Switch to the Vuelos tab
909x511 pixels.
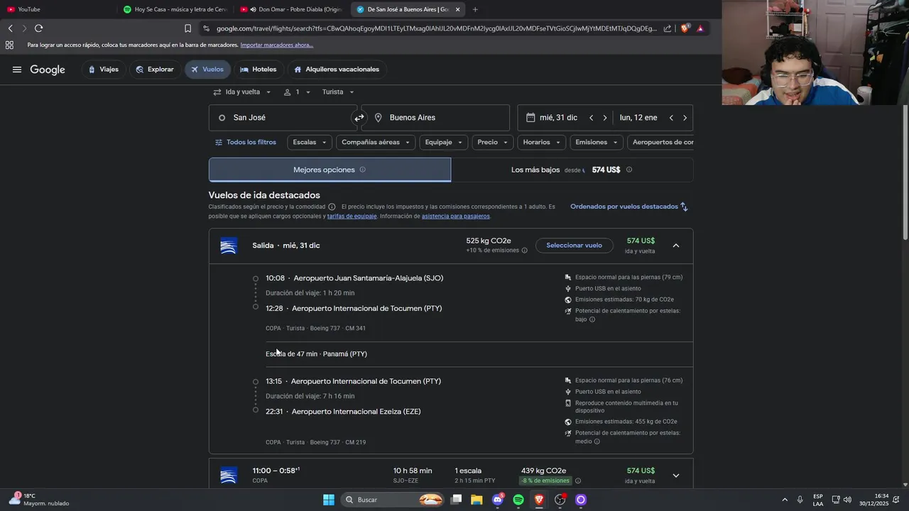[207, 70]
